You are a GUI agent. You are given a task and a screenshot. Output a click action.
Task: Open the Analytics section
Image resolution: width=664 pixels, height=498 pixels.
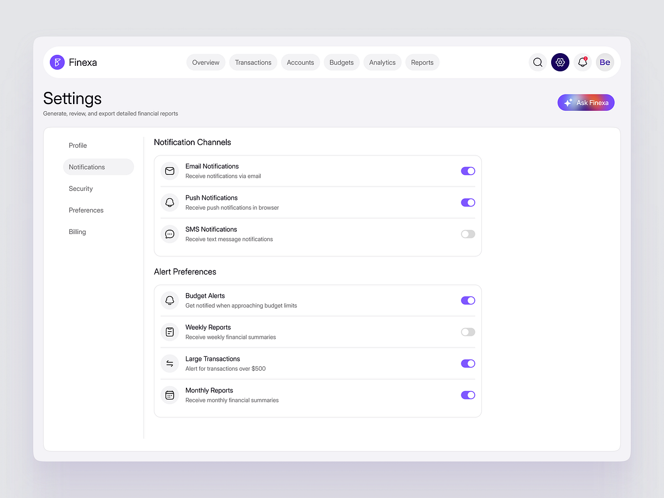[382, 62]
